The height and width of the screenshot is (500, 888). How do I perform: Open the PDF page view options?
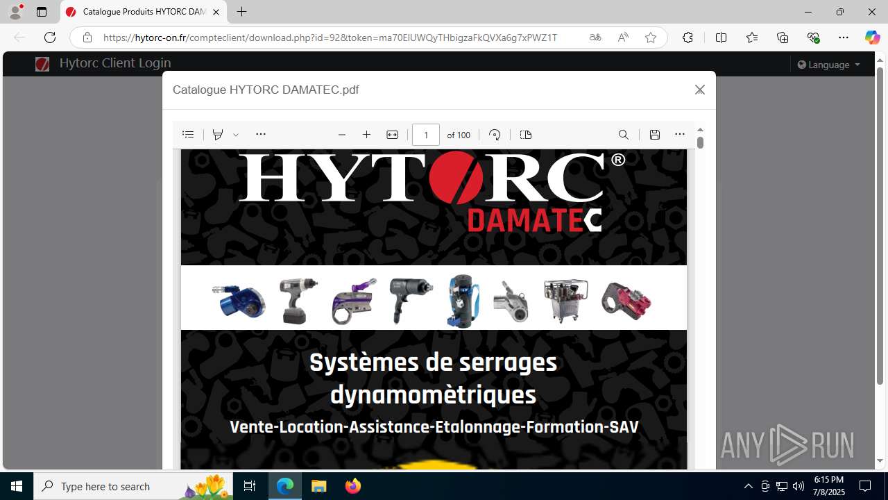pos(525,135)
